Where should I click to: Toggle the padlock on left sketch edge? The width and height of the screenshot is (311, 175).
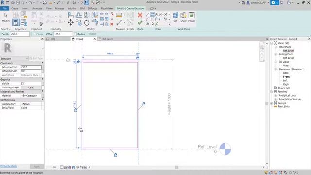pyautogui.click(x=76, y=110)
